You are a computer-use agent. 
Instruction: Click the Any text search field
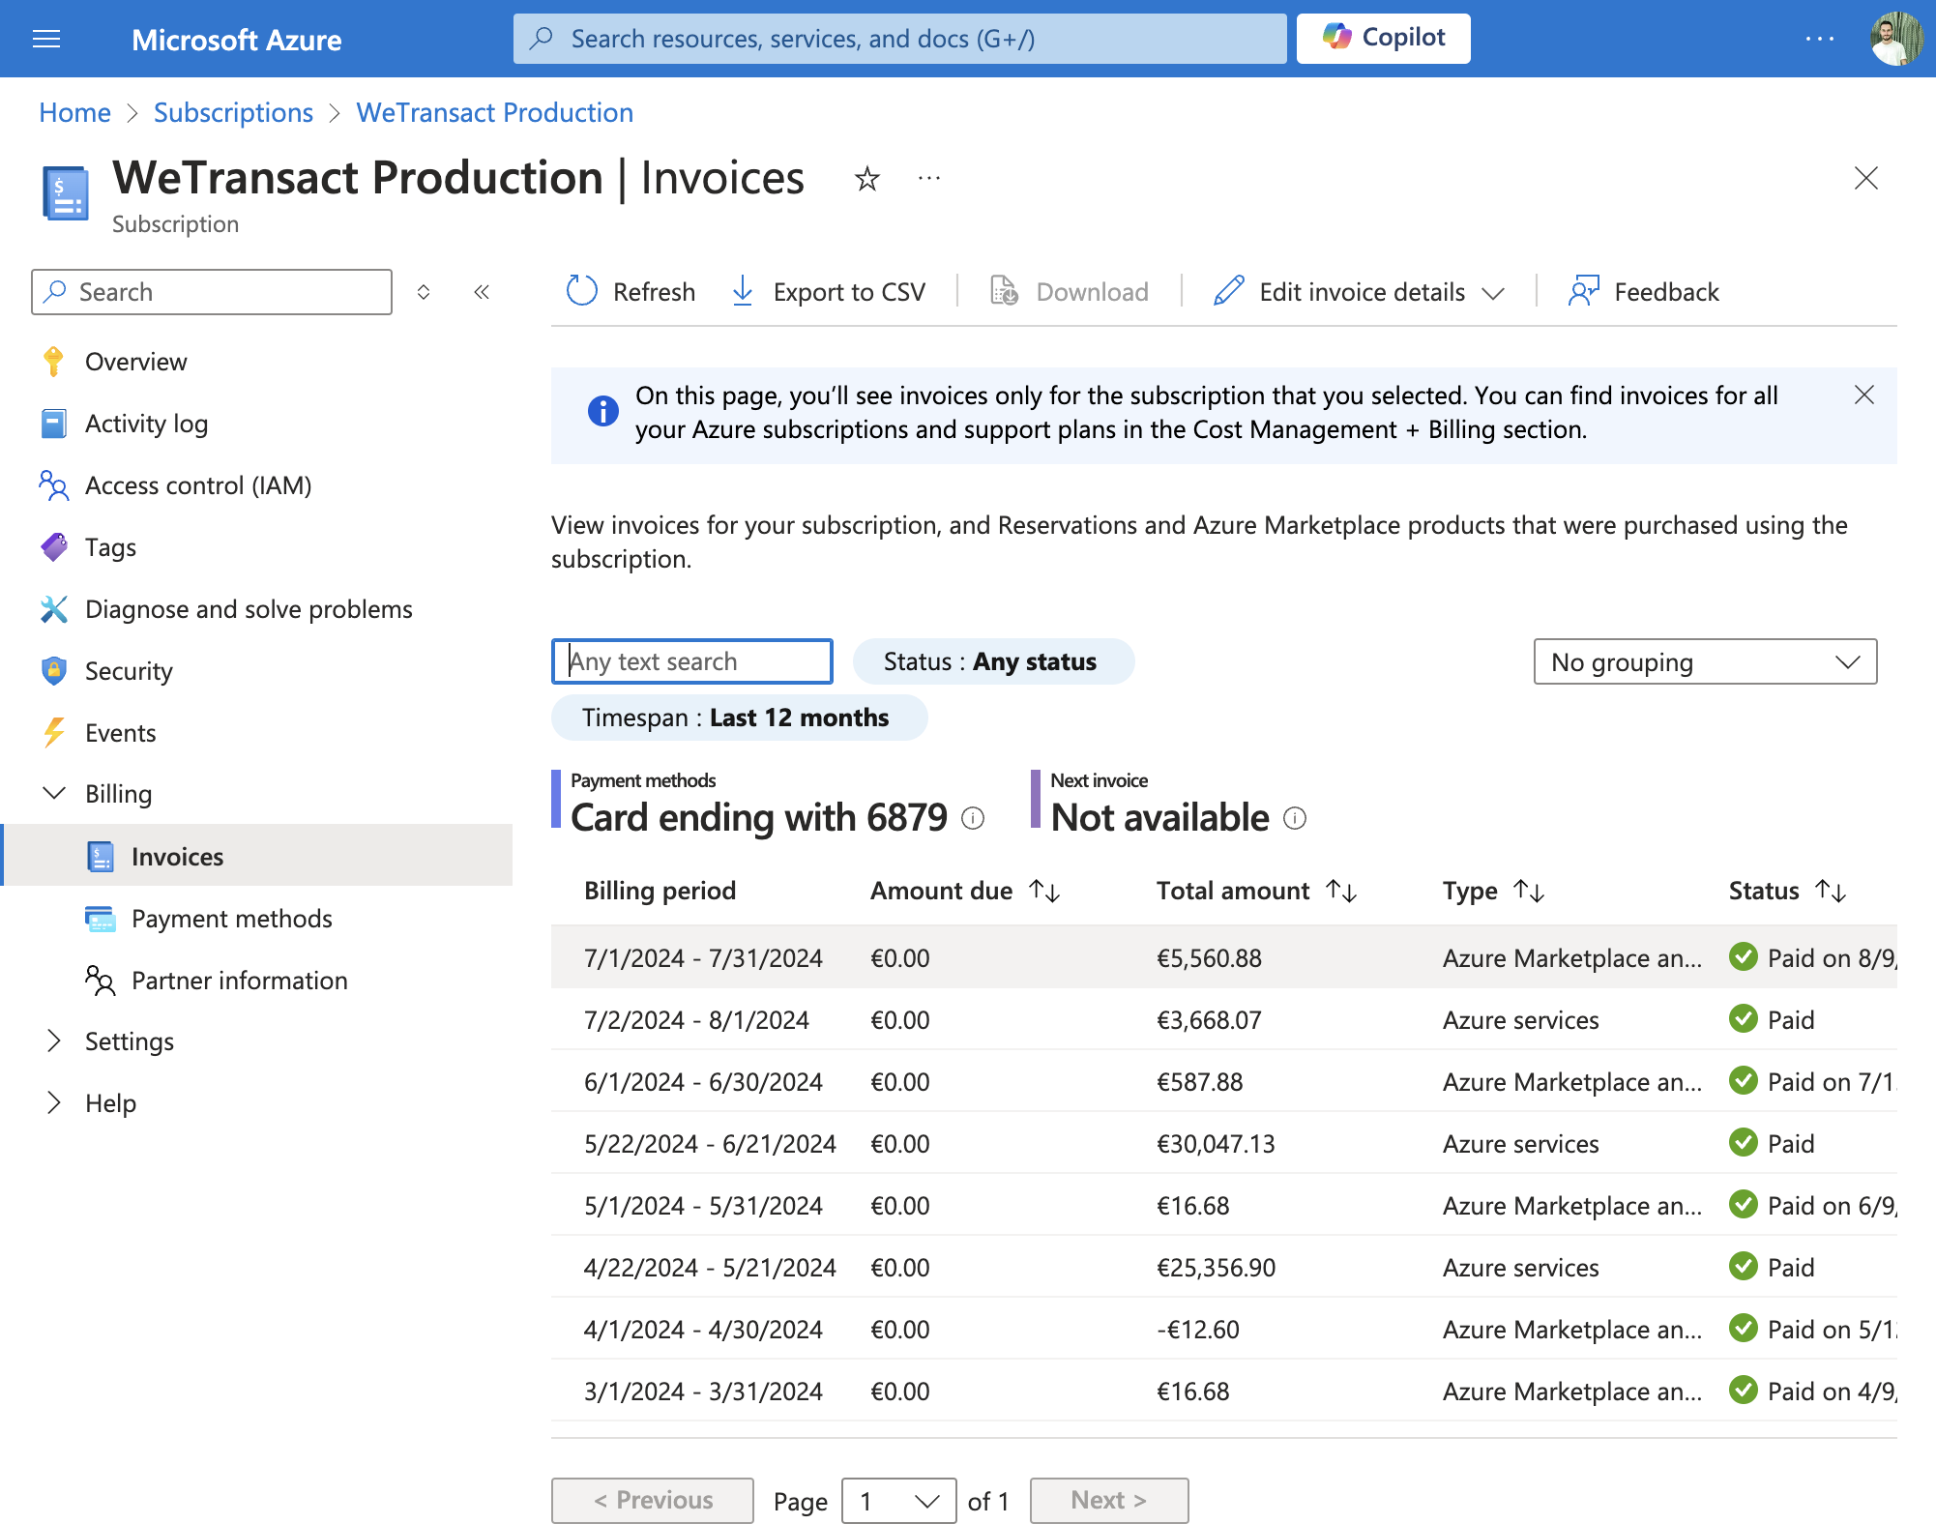[692, 661]
